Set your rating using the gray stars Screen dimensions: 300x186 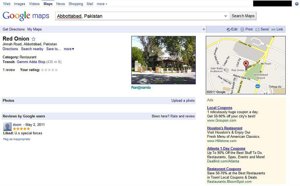click(x=49, y=70)
